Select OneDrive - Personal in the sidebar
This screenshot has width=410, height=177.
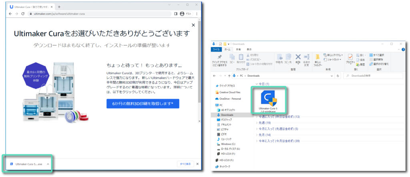point(228,99)
